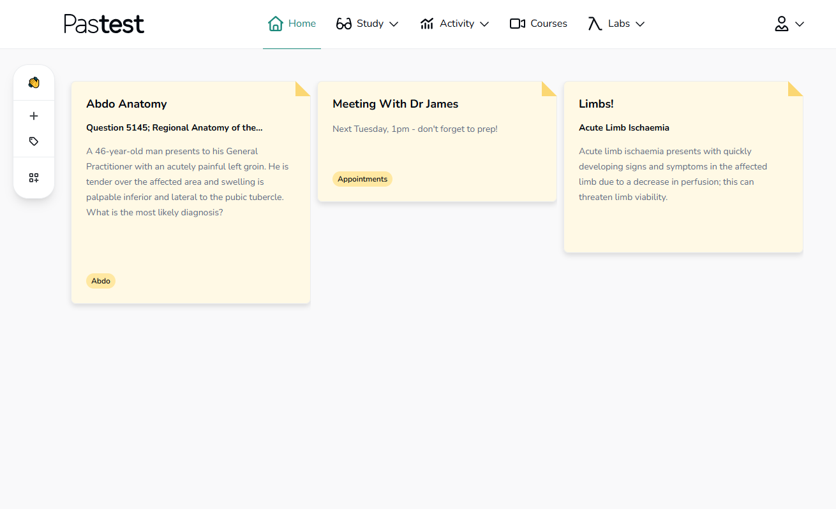Open the account menu chevron
The height and width of the screenshot is (509, 836).
point(800,24)
